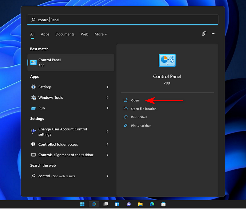Image resolution: width=246 pixels, height=209 pixels.
Task: Open the More dropdown in search filters
Action: coord(101,34)
